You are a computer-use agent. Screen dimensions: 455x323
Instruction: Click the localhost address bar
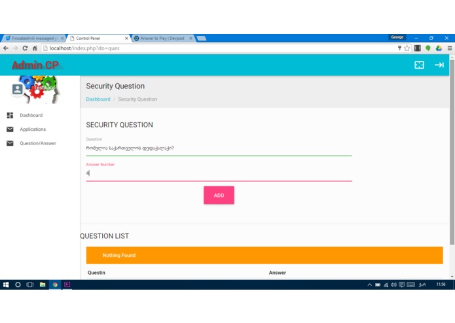coord(221,48)
